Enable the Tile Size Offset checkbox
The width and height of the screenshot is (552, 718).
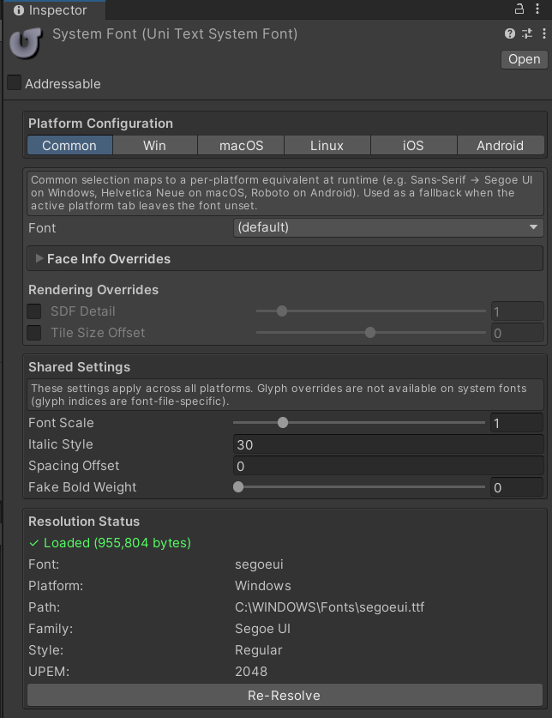point(34,333)
